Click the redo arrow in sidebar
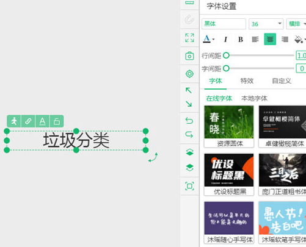The width and height of the screenshot is (306, 247). click(x=189, y=135)
